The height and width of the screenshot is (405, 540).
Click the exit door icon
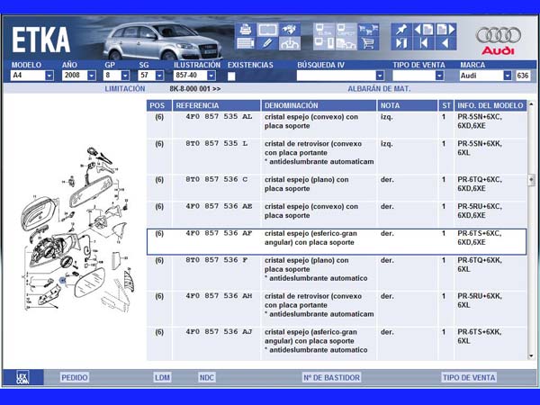(x=401, y=43)
